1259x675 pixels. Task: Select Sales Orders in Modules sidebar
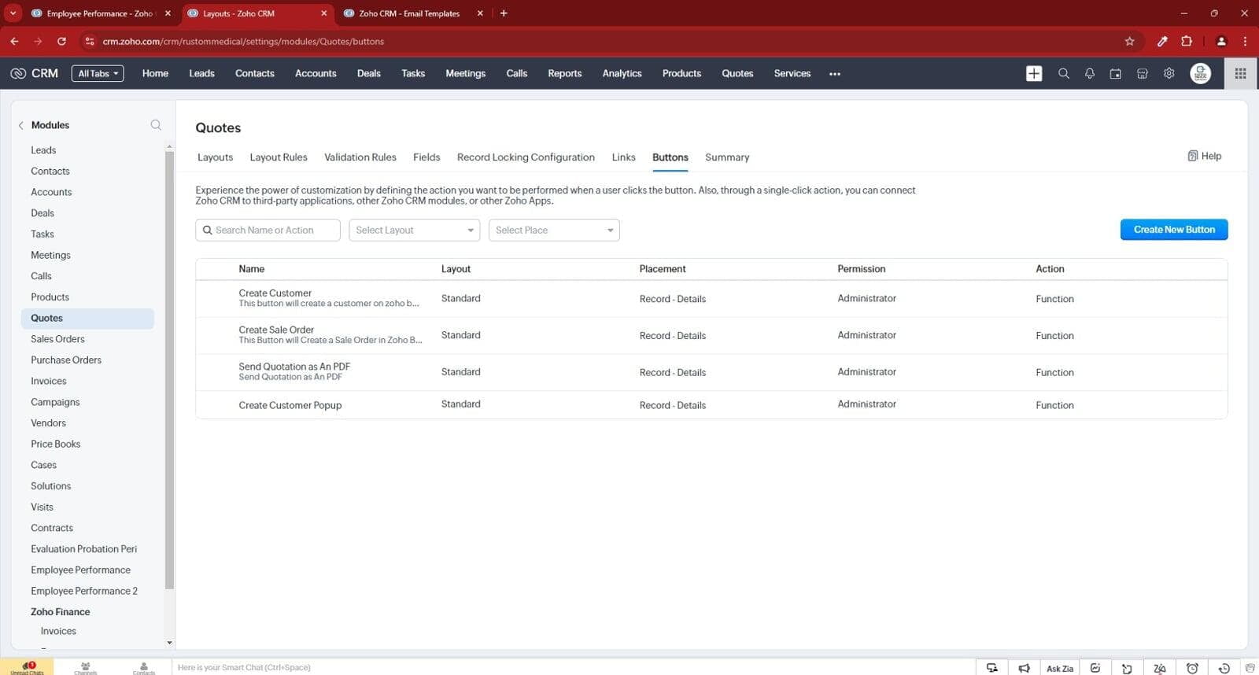click(x=57, y=339)
